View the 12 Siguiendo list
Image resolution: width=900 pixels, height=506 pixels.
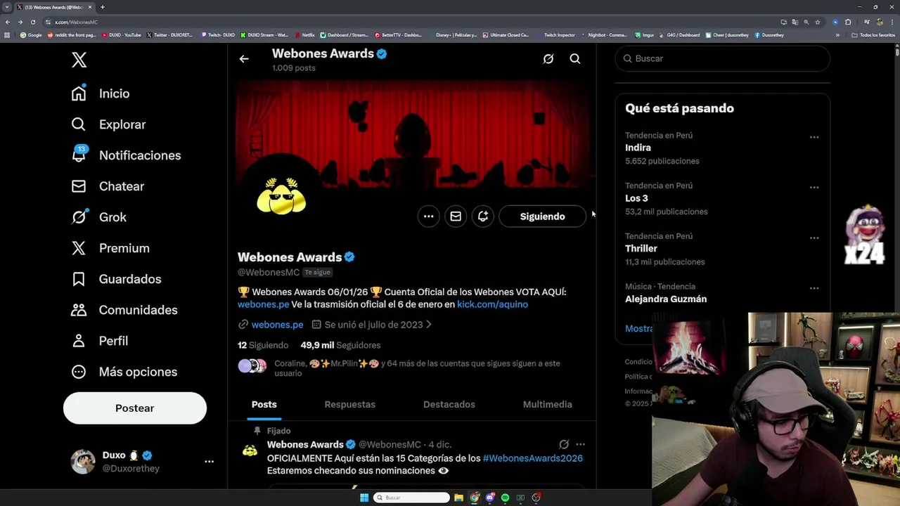[x=263, y=345]
